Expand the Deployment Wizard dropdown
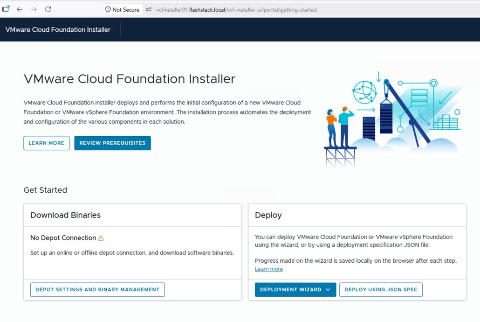 click(295, 289)
